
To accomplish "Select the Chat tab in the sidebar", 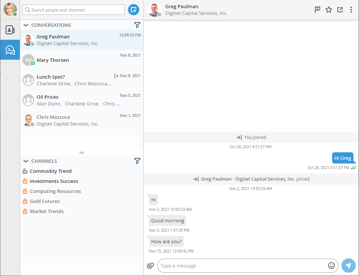I will pos(10,50).
